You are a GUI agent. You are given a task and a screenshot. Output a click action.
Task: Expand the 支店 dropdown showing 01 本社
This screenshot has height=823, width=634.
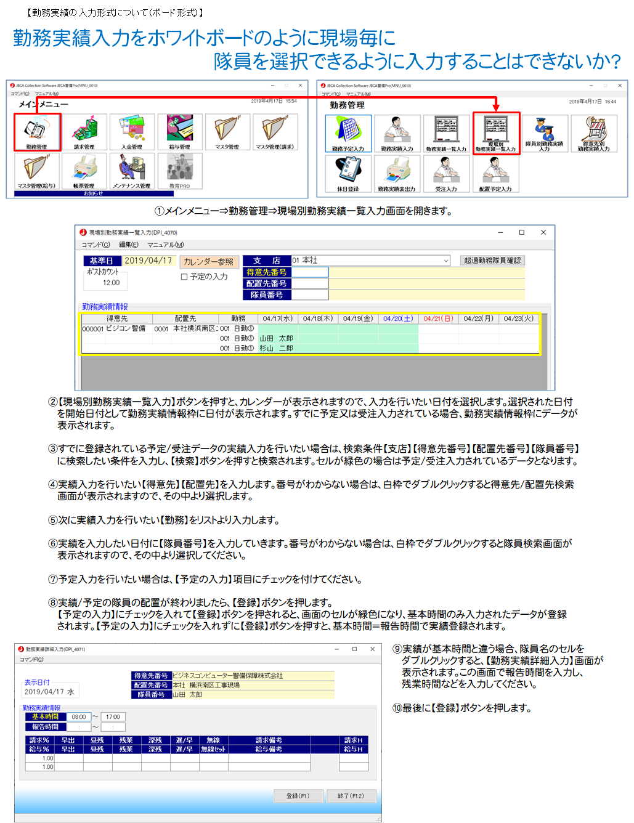(x=445, y=261)
